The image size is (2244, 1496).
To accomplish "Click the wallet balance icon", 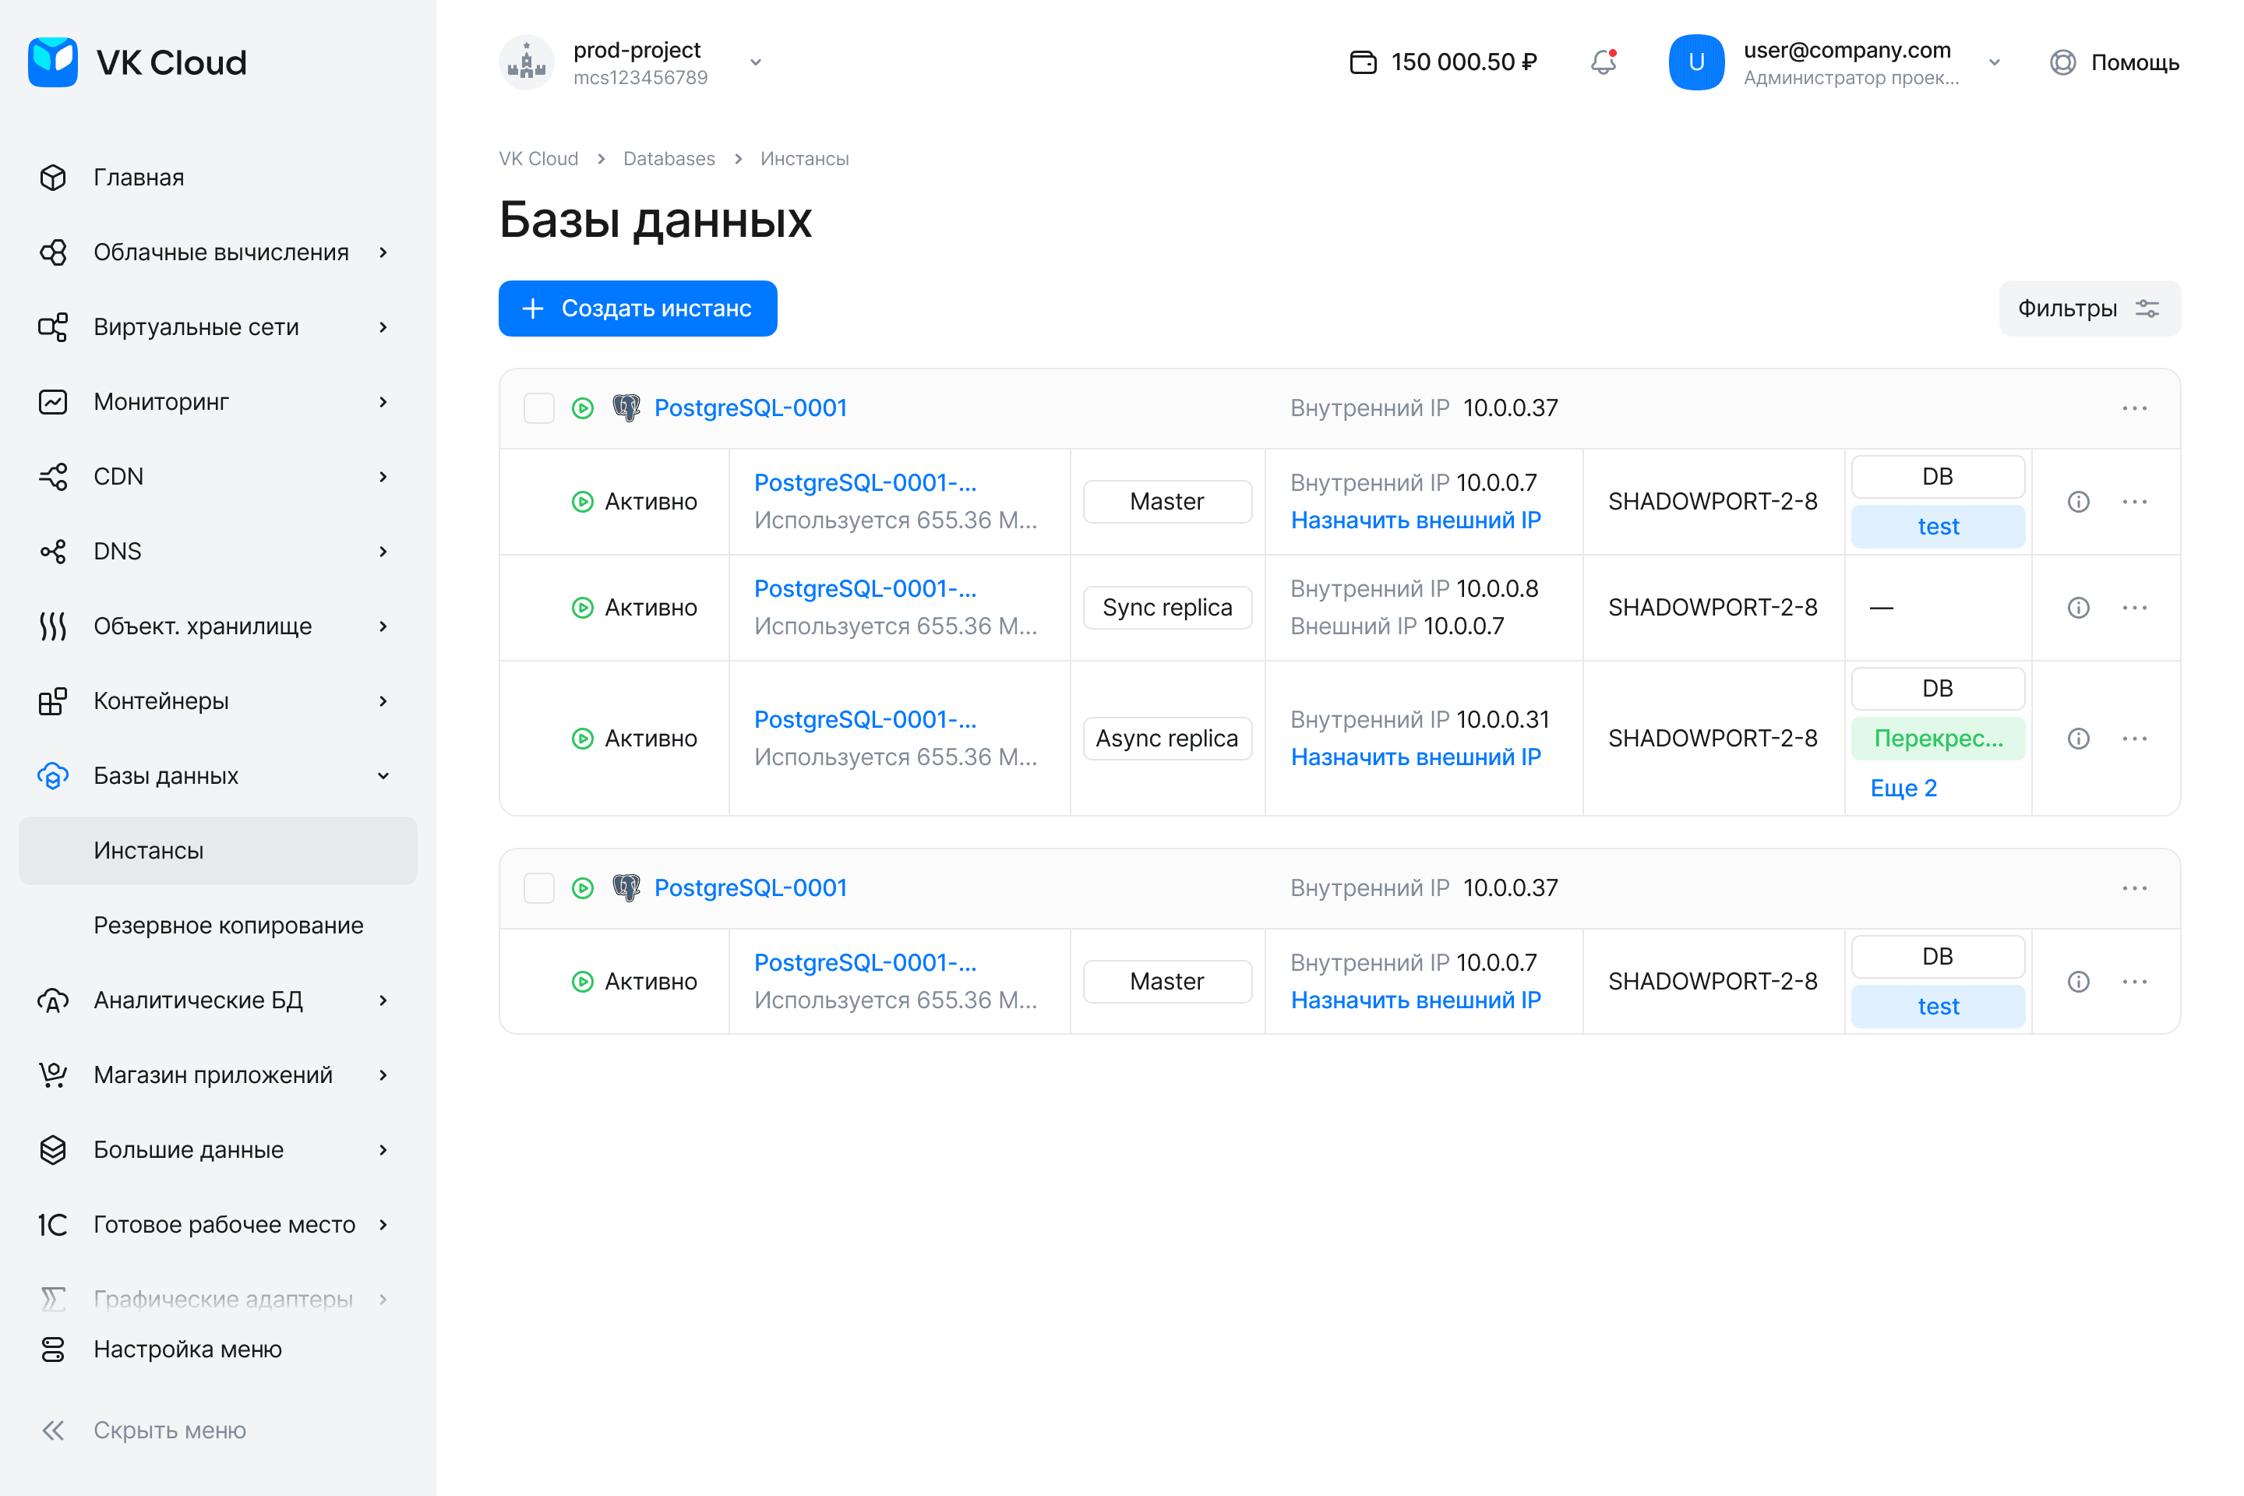I will click(1364, 62).
